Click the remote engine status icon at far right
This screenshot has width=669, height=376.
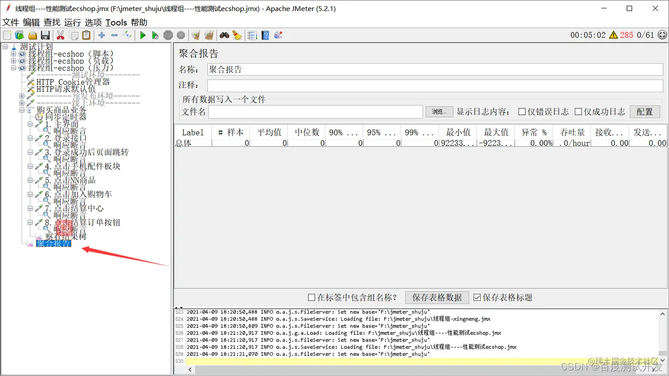pos(662,35)
